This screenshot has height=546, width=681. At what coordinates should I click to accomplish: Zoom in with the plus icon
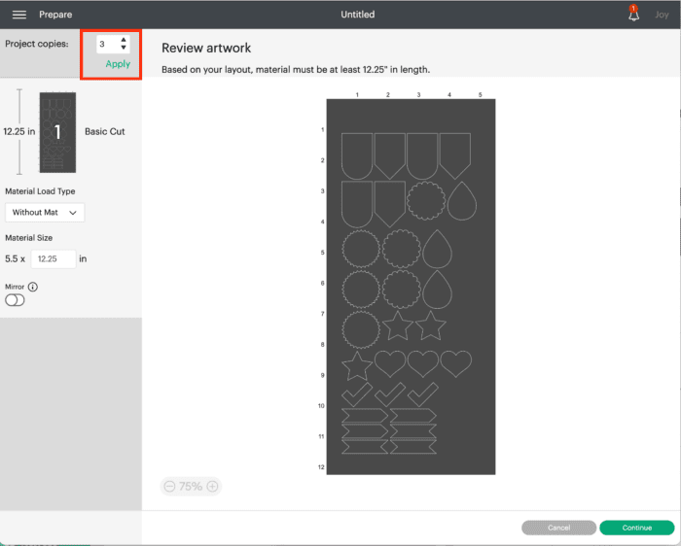(212, 486)
